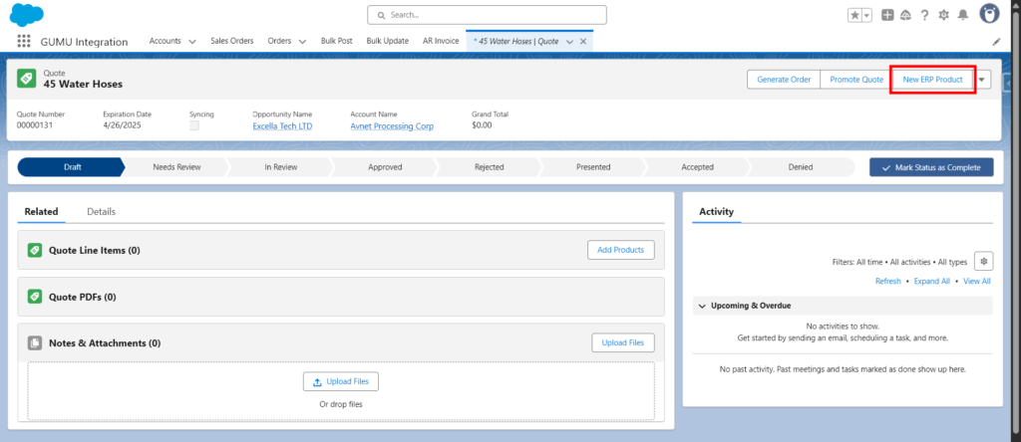Open the App Launcher grid icon

(x=24, y=42)
